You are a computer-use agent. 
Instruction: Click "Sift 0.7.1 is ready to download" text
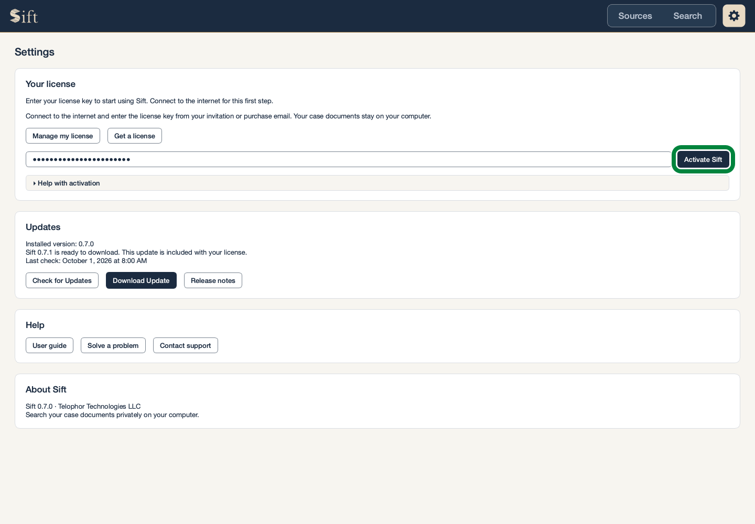pos(72,252)
